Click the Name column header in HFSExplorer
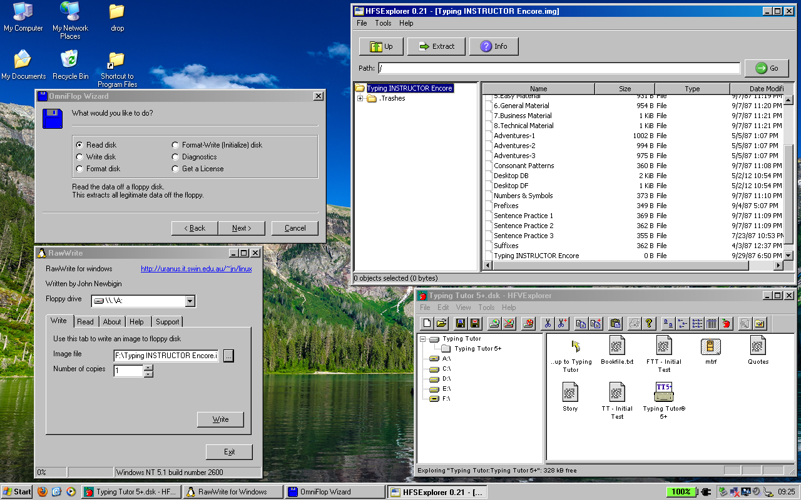 pos(538,89)
